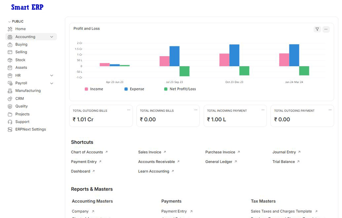
Task: Open the Buying module icon
Action: (10, 44)
